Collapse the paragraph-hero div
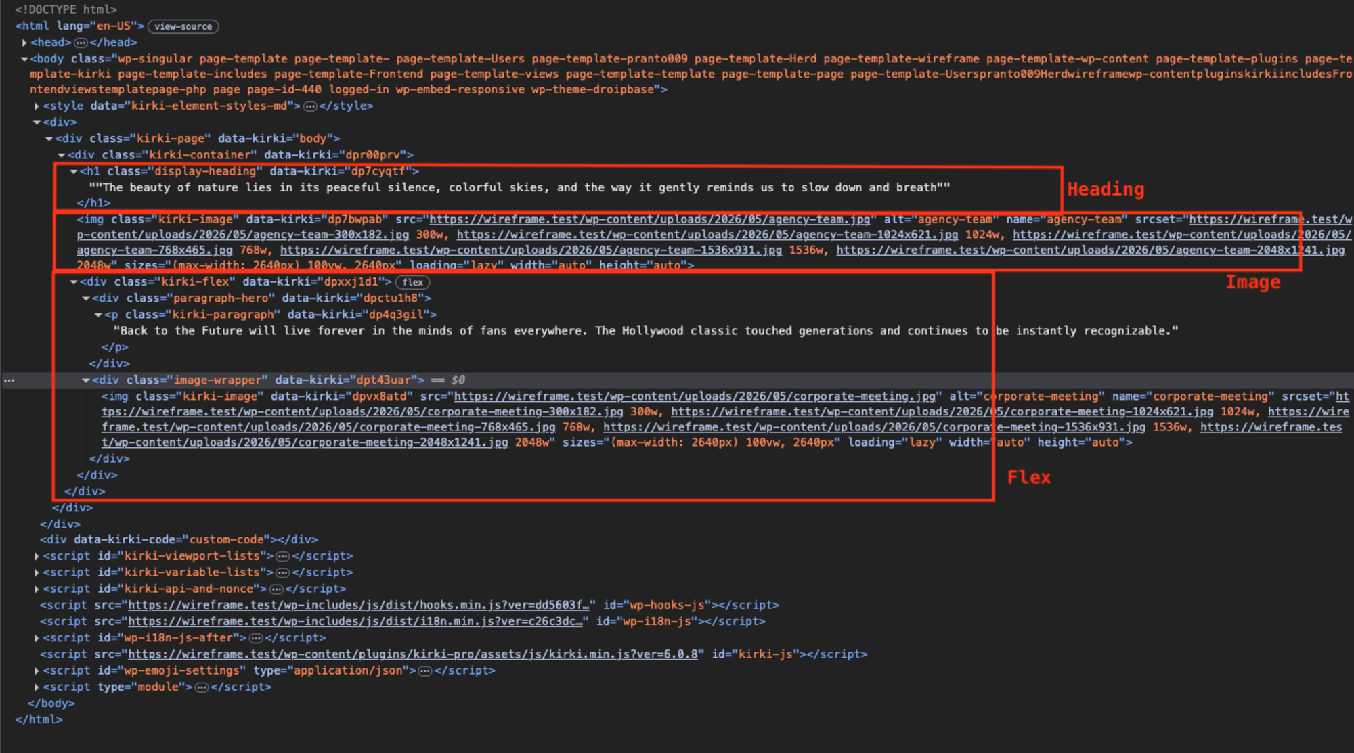Image resolution: width=1354 pixels, height=753 pixels. pos(86,298)
